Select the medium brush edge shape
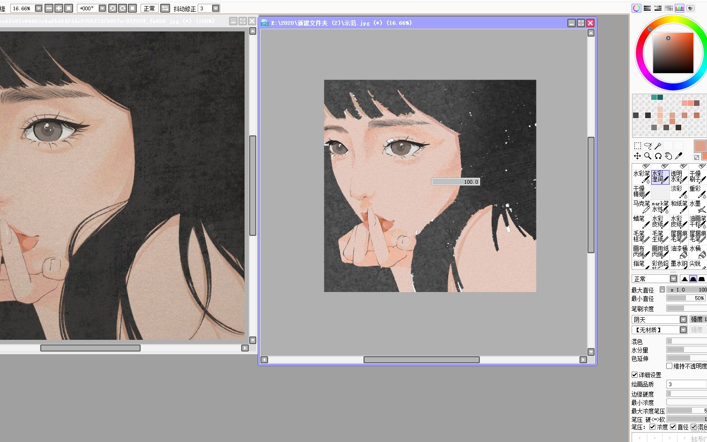This screenshot has width=707, height=442. tap(693, 279)
